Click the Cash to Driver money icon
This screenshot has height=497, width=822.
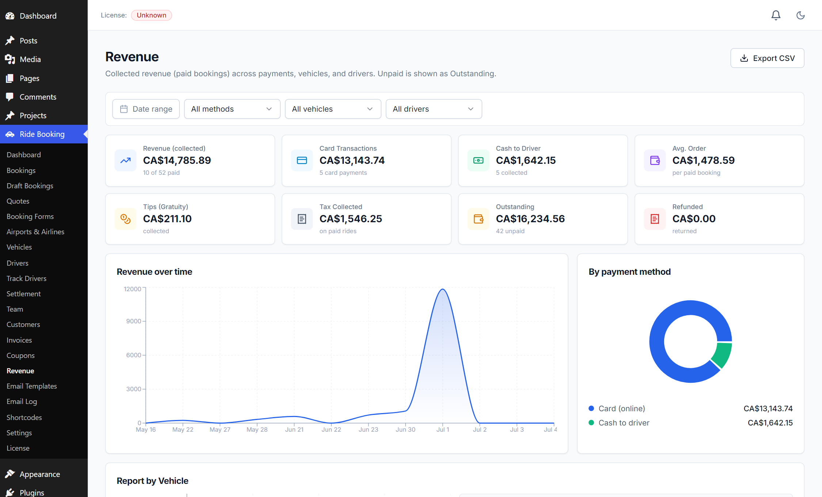pos(479,161)
